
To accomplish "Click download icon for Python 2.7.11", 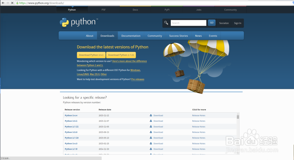I will [x=151, y=126].
